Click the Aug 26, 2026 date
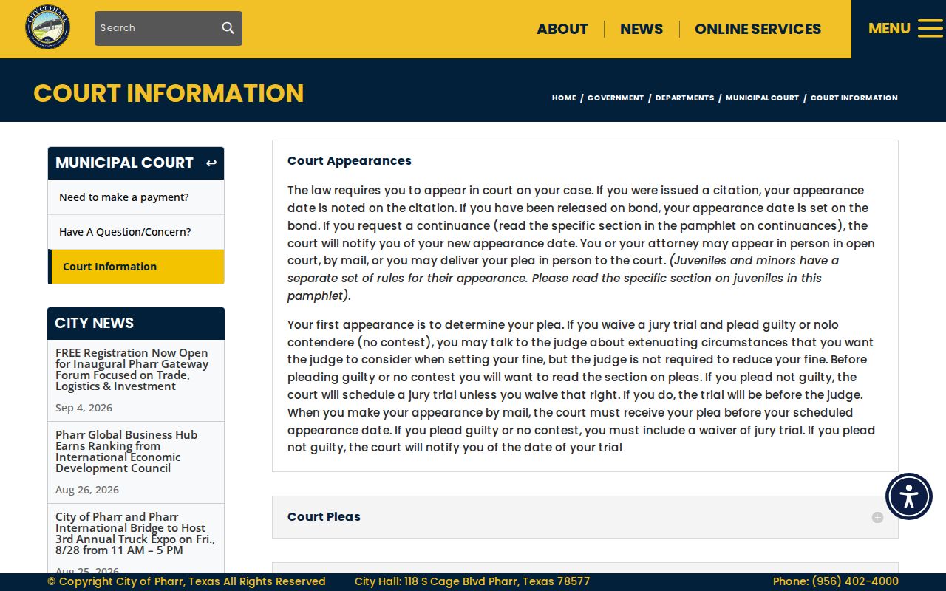This screenshot has width=946, height=591. pyautogui.click(x=87, y=490)
